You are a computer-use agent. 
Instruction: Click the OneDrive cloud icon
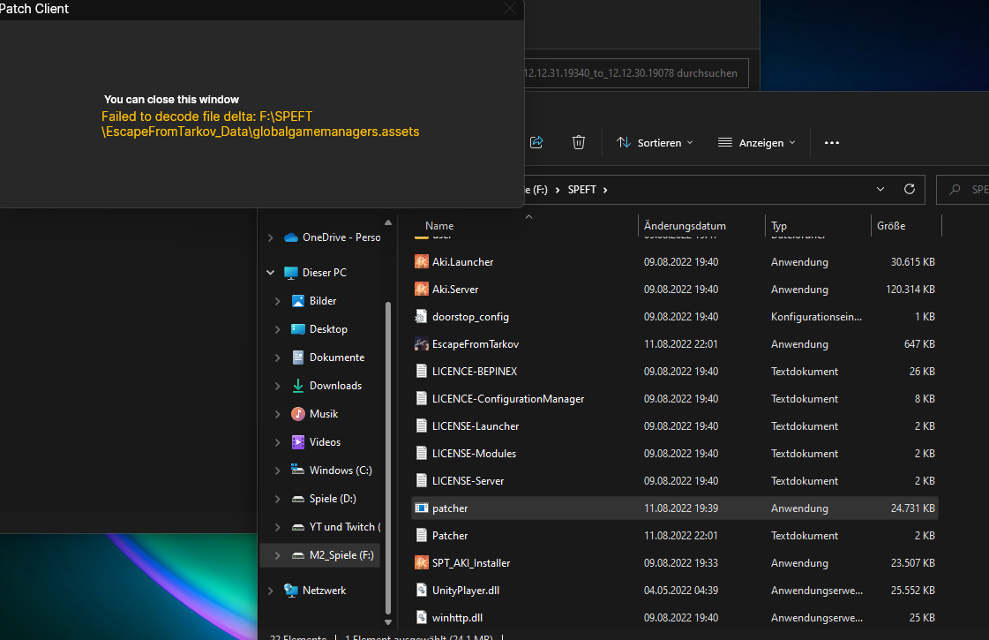click(291, 238)
